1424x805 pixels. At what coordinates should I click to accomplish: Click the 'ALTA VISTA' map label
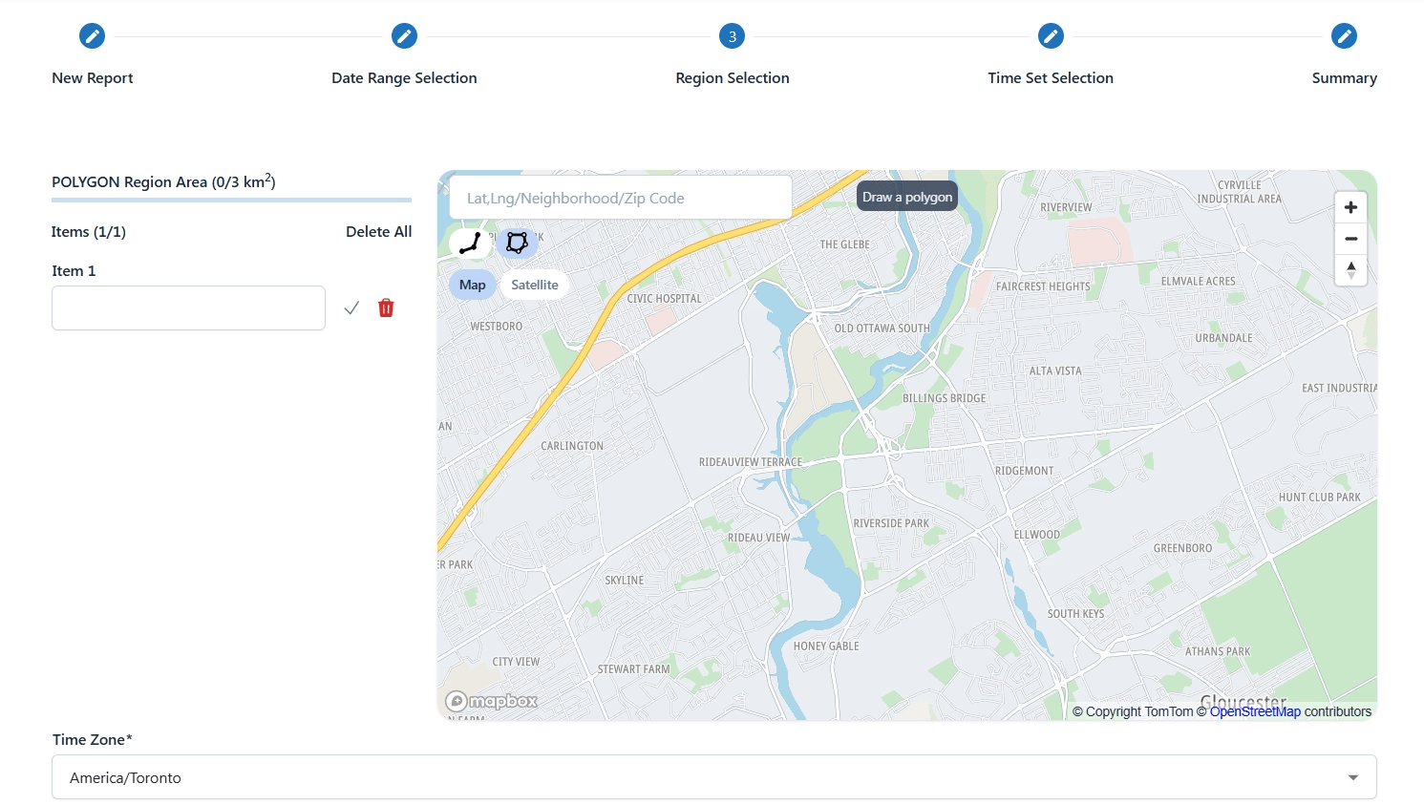point(1055,371)
